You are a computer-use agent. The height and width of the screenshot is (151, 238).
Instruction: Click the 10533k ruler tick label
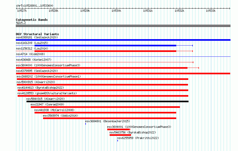[x=211, y=11]
